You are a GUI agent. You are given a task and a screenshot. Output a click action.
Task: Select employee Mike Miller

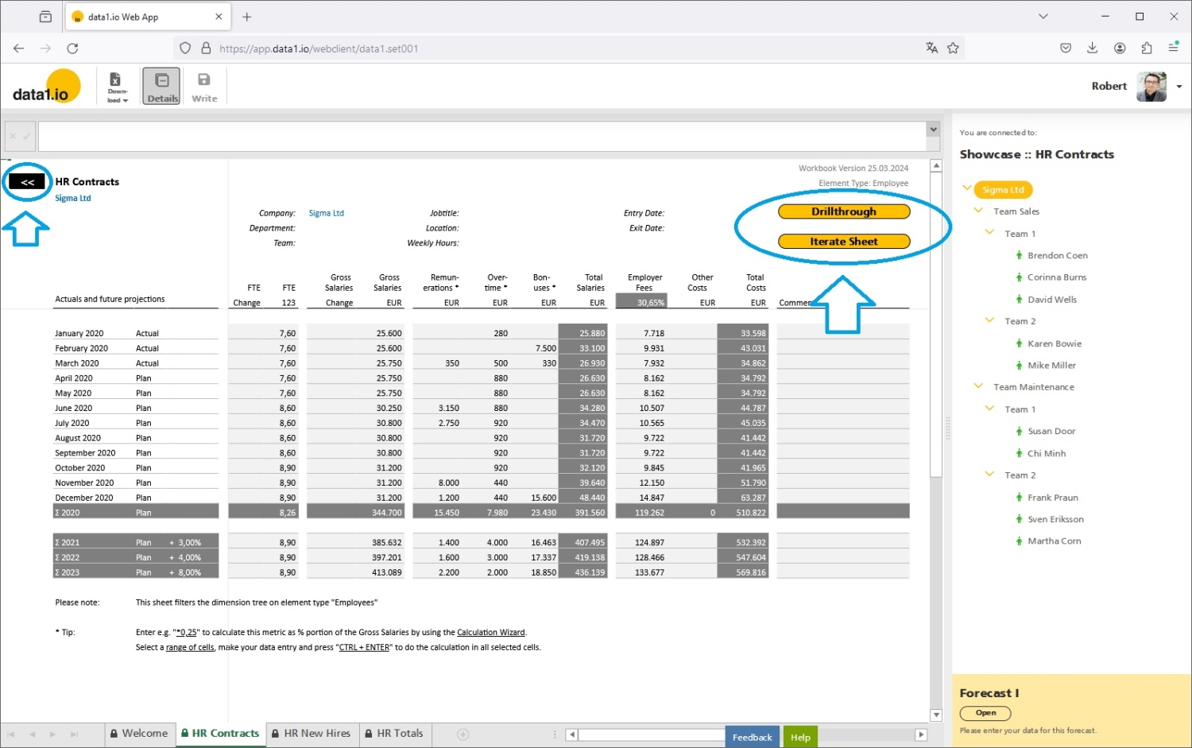click(1051, 366)
